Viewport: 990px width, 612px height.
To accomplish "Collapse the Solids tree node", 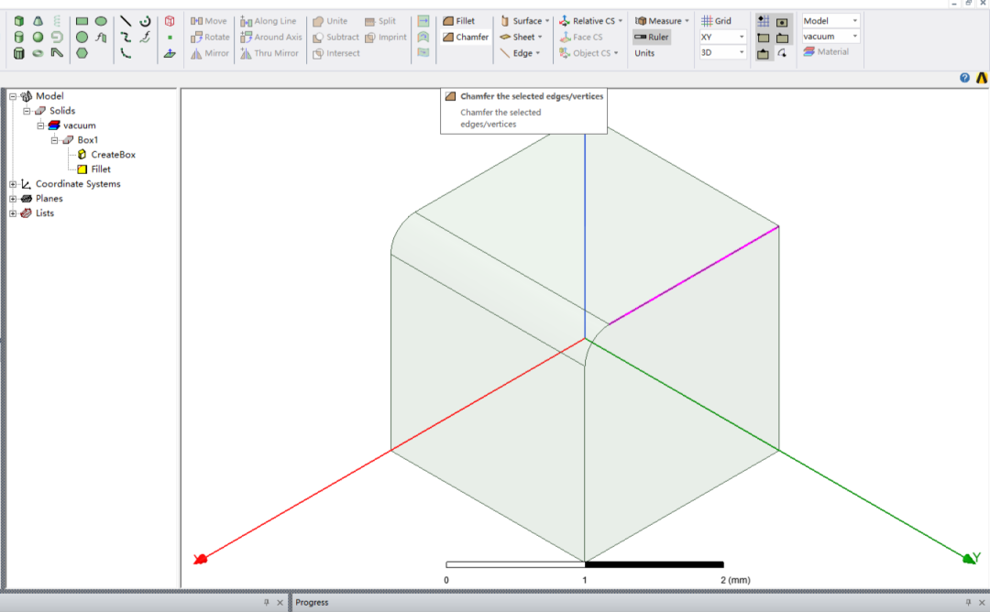I will pyautogui.click(x=27, y=111).
